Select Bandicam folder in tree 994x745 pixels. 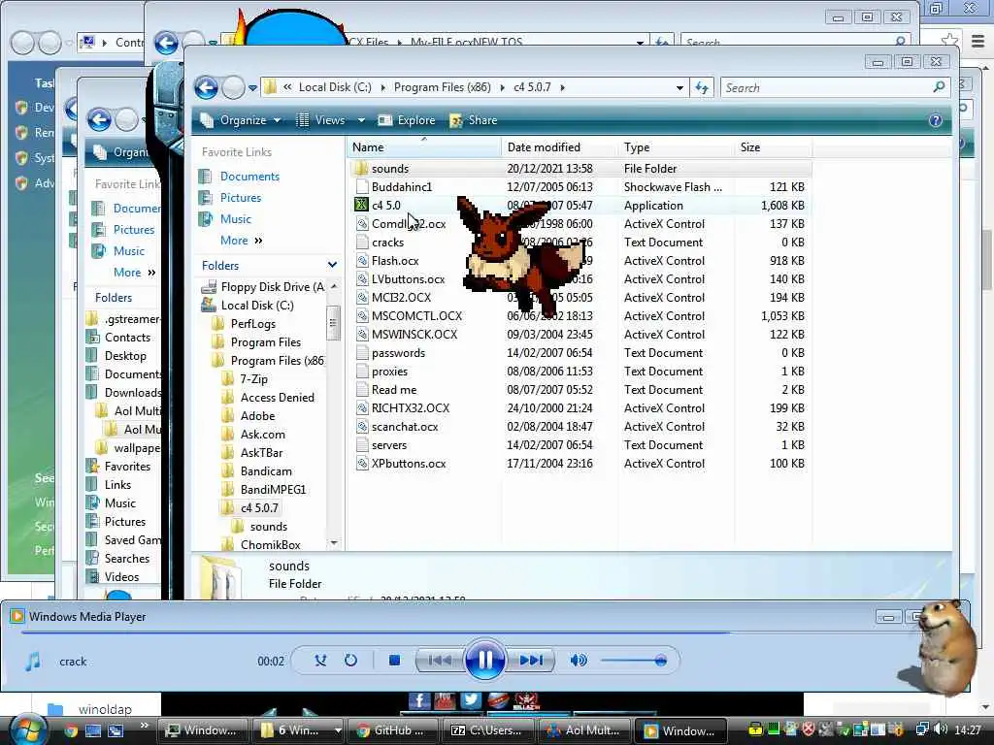pos(266,471)
